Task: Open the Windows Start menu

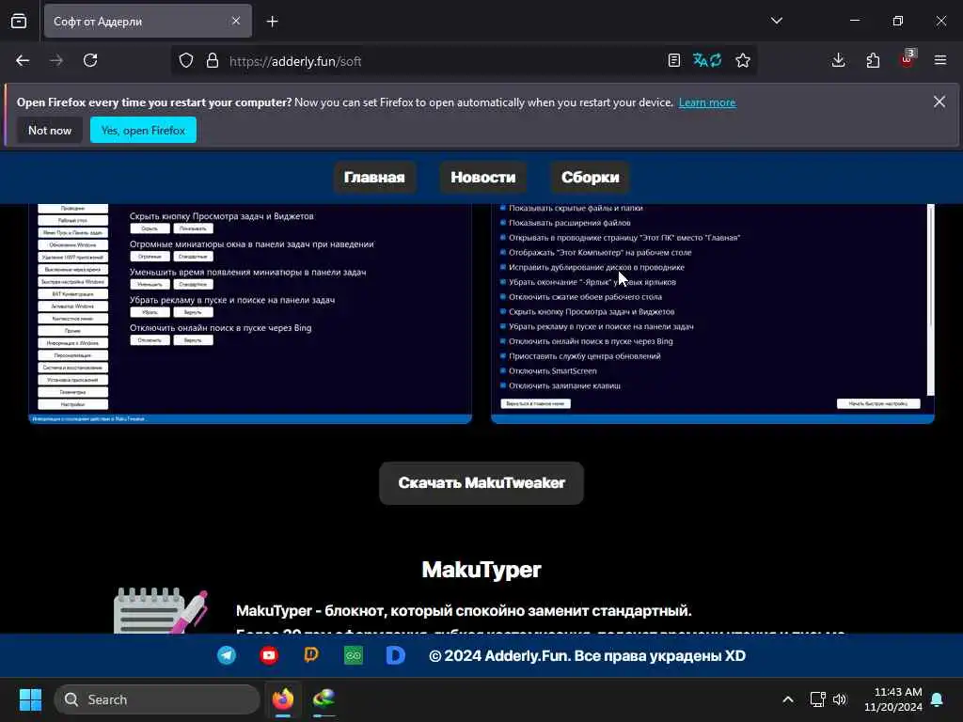Action: click(30, 699)
